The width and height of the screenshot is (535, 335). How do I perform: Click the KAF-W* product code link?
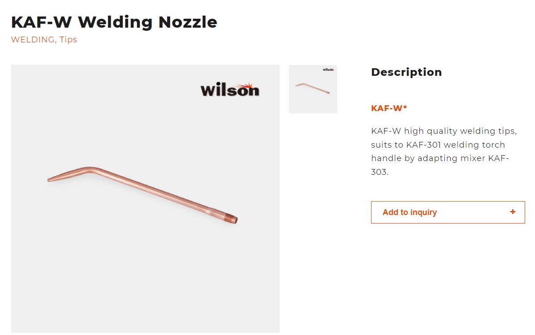tap(388, 108)
